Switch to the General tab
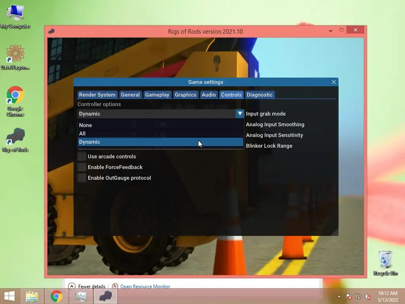Image resolution: width=405 pixels, height=304 pixels. click(x=130, y=95)
